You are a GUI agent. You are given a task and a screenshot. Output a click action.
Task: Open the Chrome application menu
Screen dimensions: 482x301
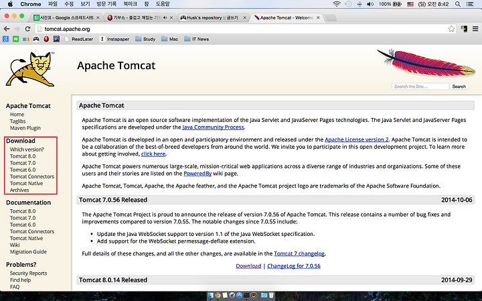(x=30, y=4)
